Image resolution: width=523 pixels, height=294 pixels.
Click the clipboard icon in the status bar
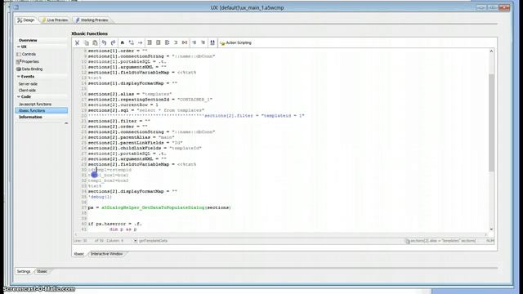408,241
